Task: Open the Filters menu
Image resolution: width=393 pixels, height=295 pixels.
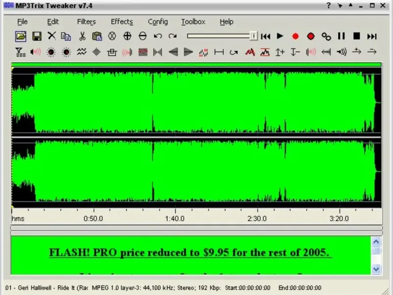Action: pos(86,22)
